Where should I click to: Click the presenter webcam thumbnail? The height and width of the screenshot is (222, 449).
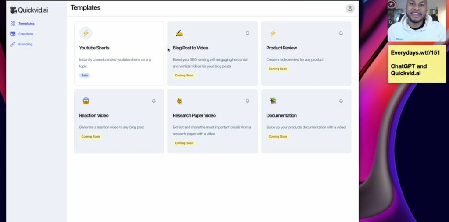coord(417,21)
